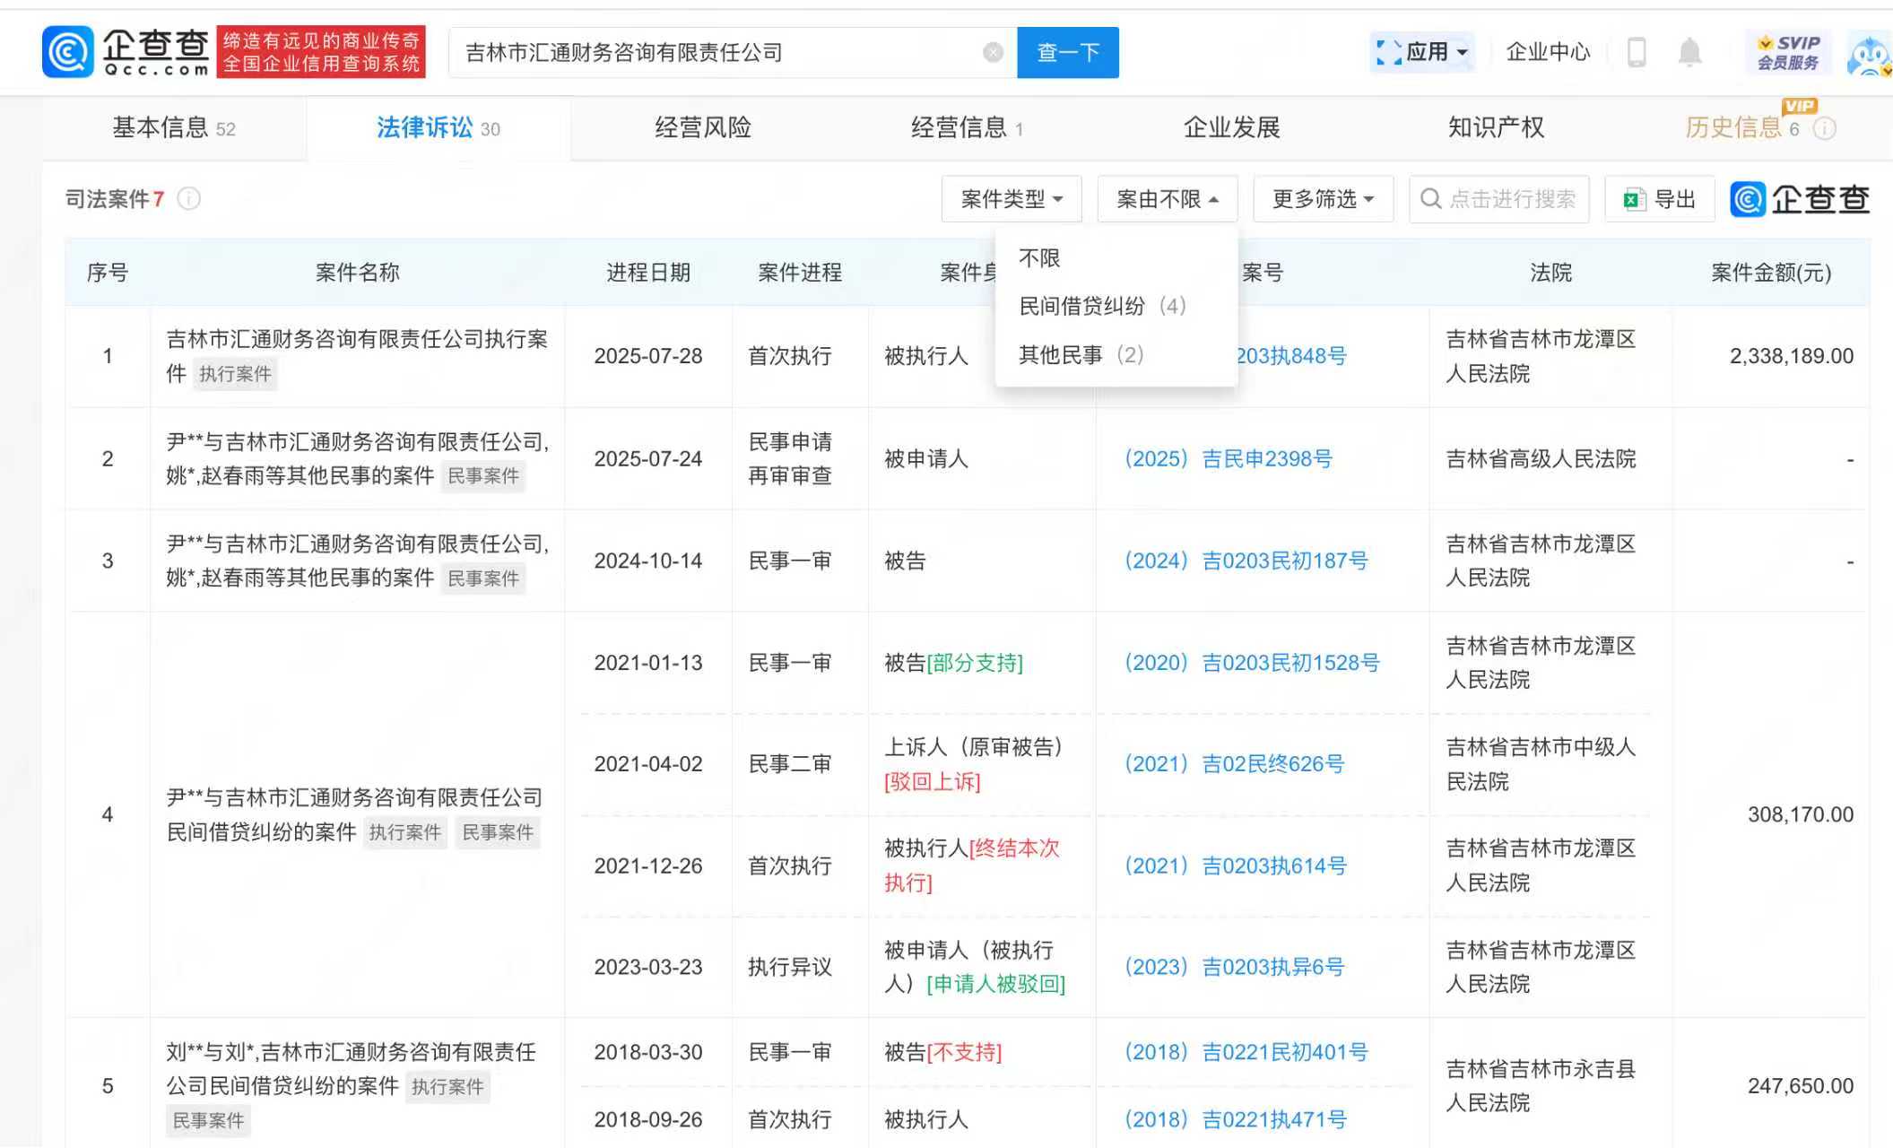Open notifications bell icon
1893x1148 pixels.
1689,52
